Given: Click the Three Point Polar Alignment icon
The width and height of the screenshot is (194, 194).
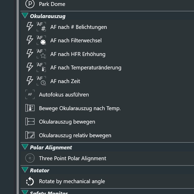Looking at the screenshot, I should tap(30, 158).
